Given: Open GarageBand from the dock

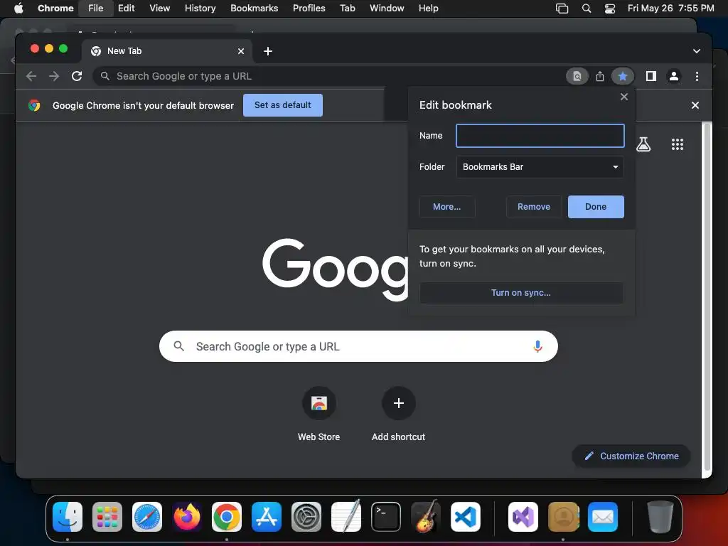Looking at the screenshot, I should [x=426, y=516].
